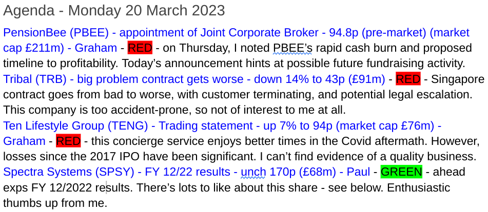This screenshot has width=488, height=212.
Task: Click the RED label in the Tribal entry
Action: [x=408, y=79]
